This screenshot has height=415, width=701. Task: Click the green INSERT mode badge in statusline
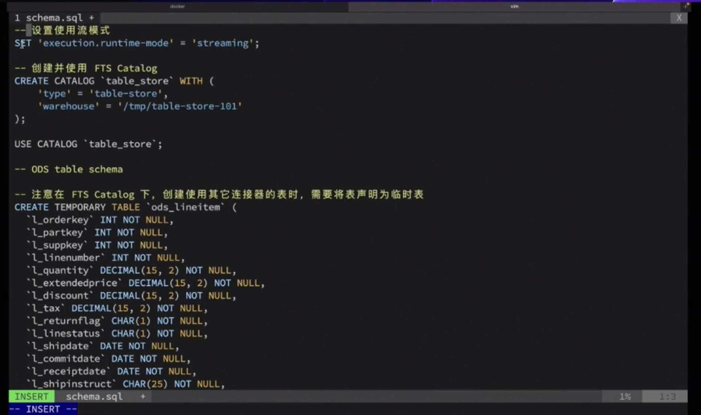pyautogui.click(x=31, y=396)
